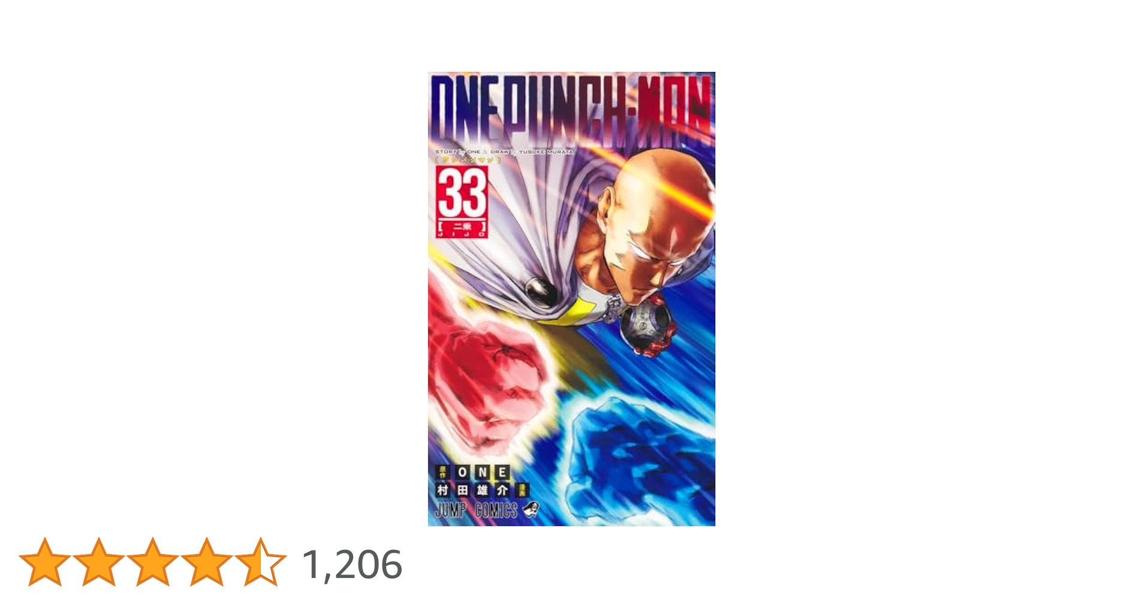
Task: Click the 村田雄介 artist name on cover
Action: click(x=472, y=490)
